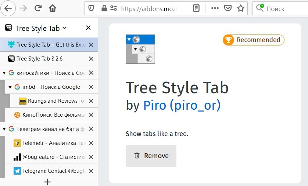Click the Telegram paper-plane favicon
The height and width of the screenshot is (186, 308).
click(17, 171)
